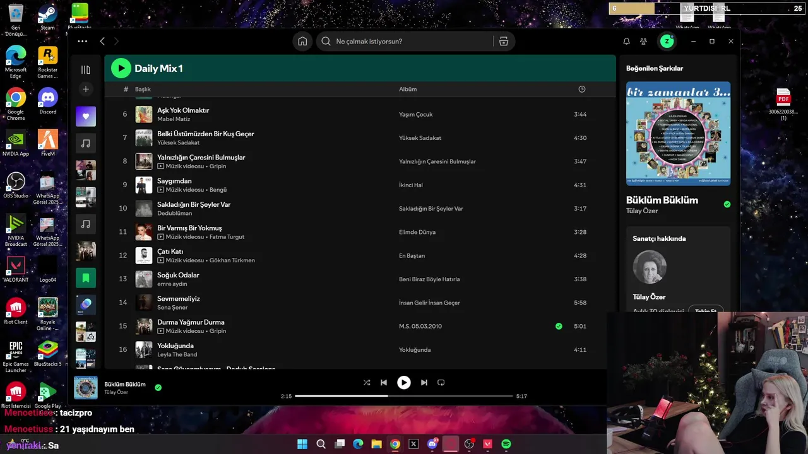Open the album link En Baştan

pos(412,255)
